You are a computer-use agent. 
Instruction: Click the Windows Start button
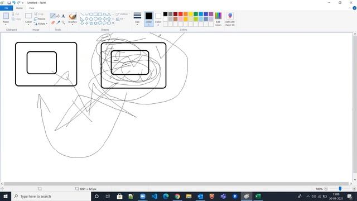[6, 196]
